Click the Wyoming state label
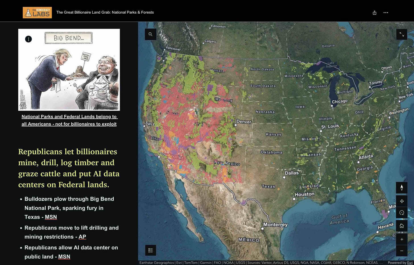This screenshot has height=265, width=414. pyautogui.click(x=224, y=100)
